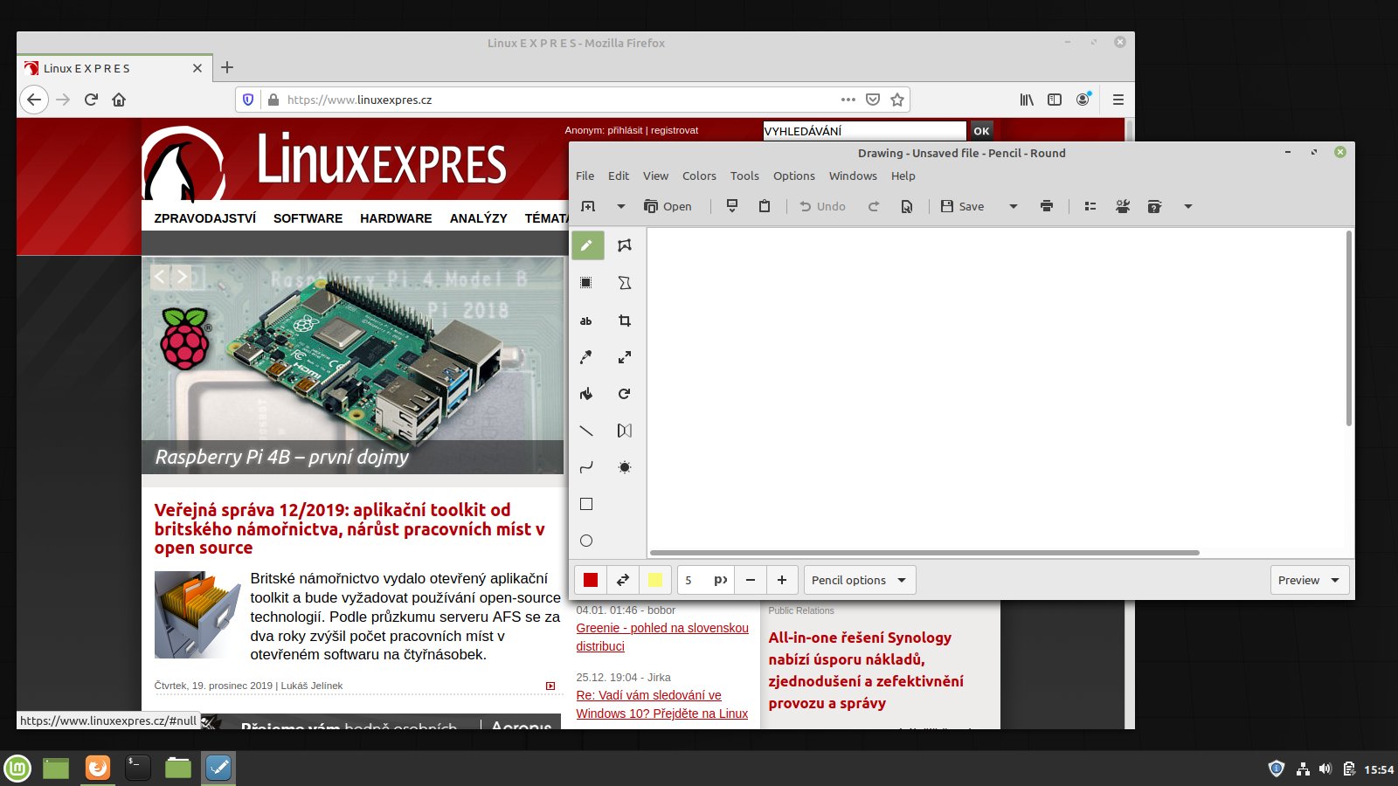Open the Options menu
The height and width of the screenshot is (786, 1398).
click(793, 176)
